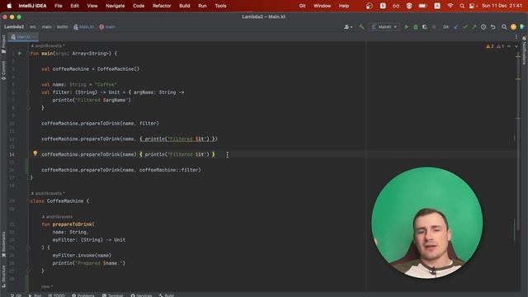This screenshot has width=528, height=297.
Task: Open the macOS Spotlight search icon
Action: coord(462,6)
